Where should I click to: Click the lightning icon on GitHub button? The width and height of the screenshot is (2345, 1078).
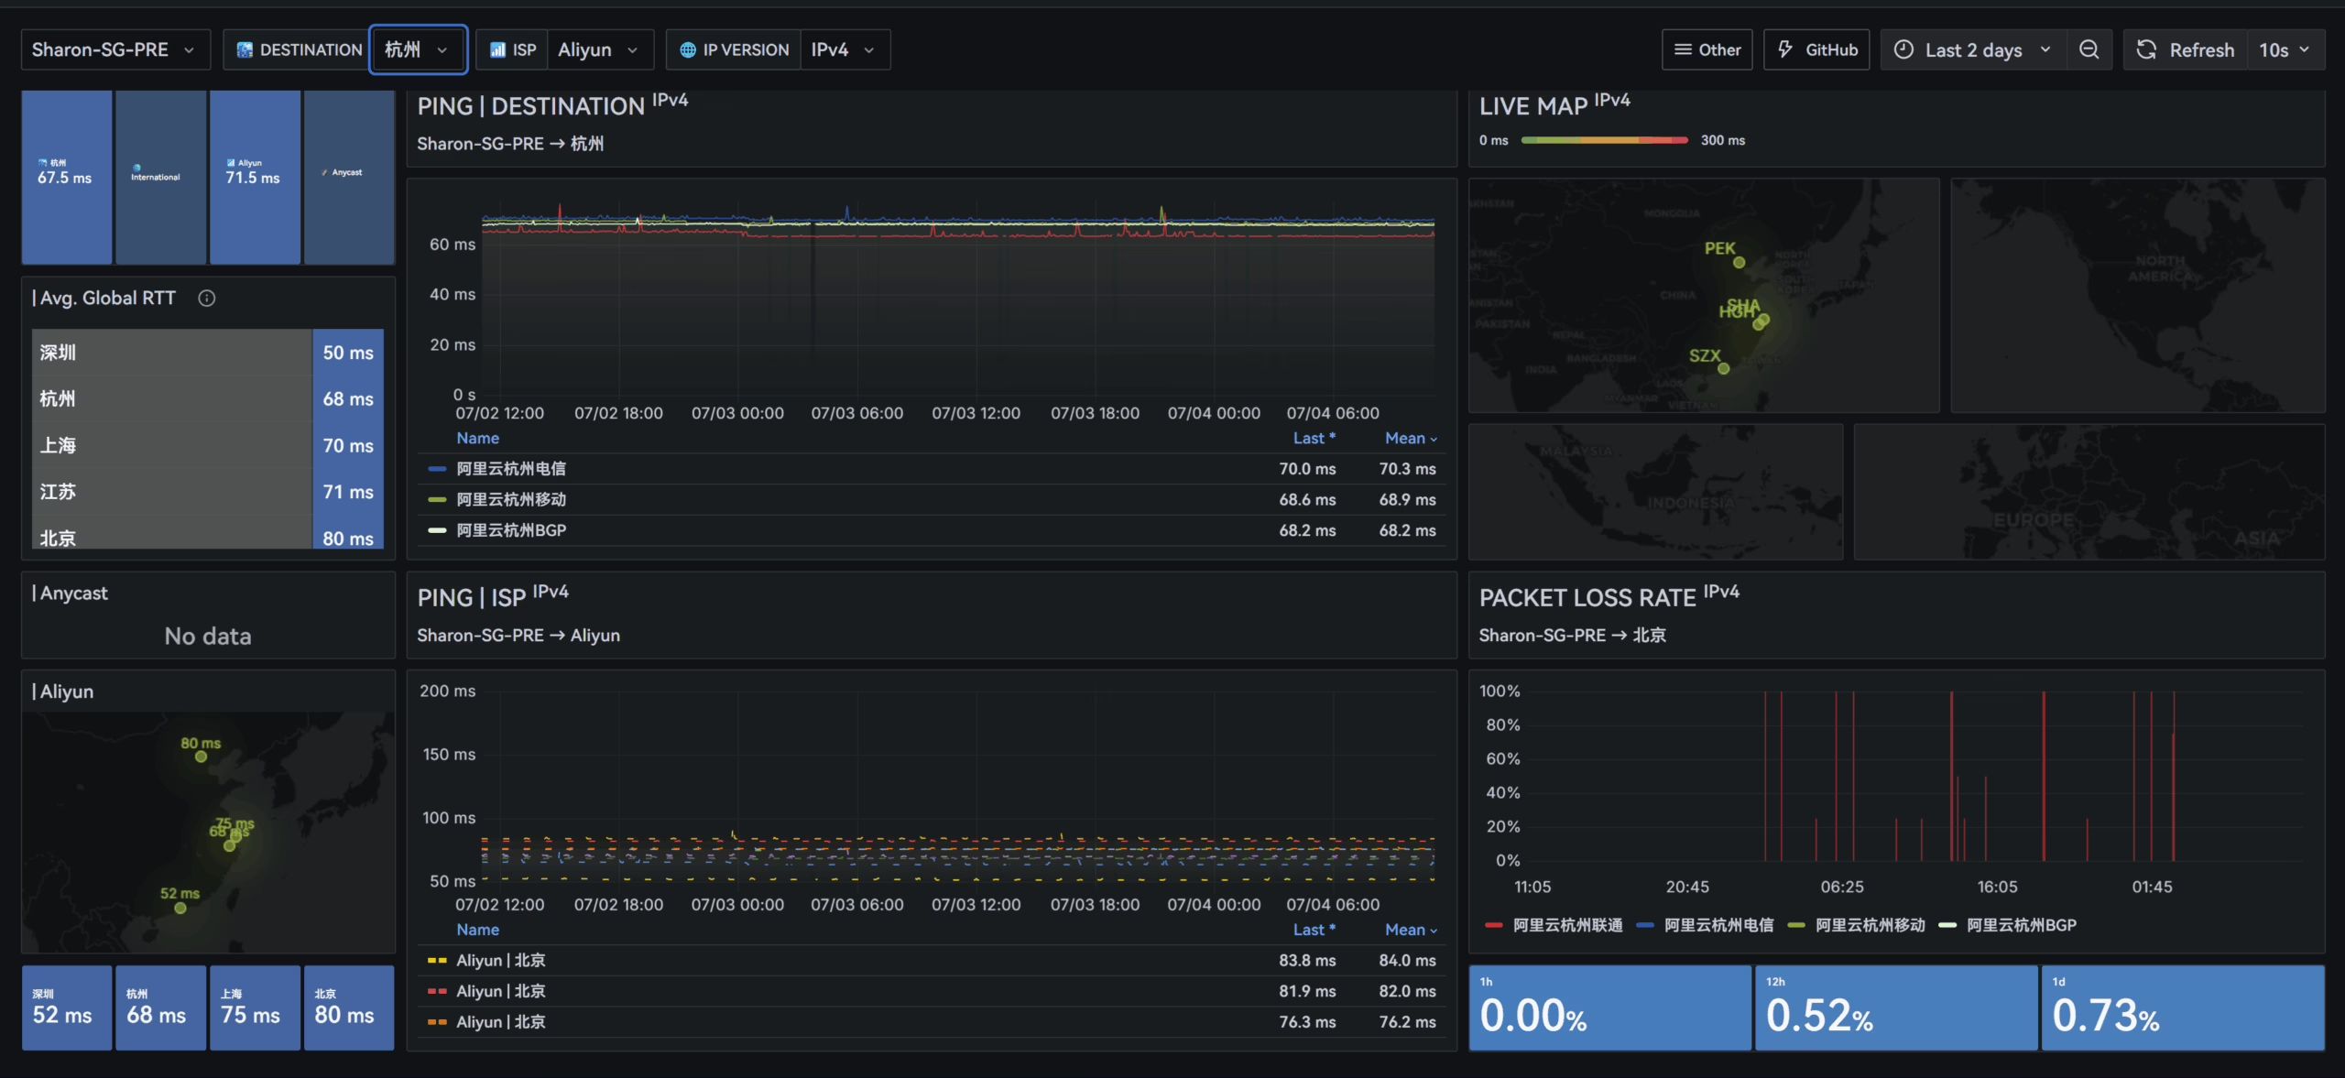tap(1785, 49)
